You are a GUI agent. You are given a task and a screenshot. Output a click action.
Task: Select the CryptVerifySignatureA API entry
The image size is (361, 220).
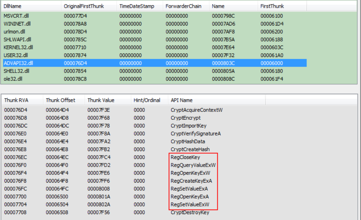196,134
